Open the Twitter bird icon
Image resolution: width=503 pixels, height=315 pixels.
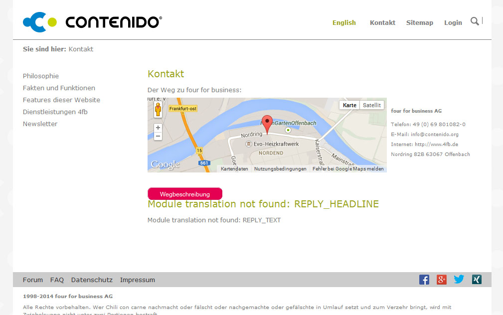point(459,280)
